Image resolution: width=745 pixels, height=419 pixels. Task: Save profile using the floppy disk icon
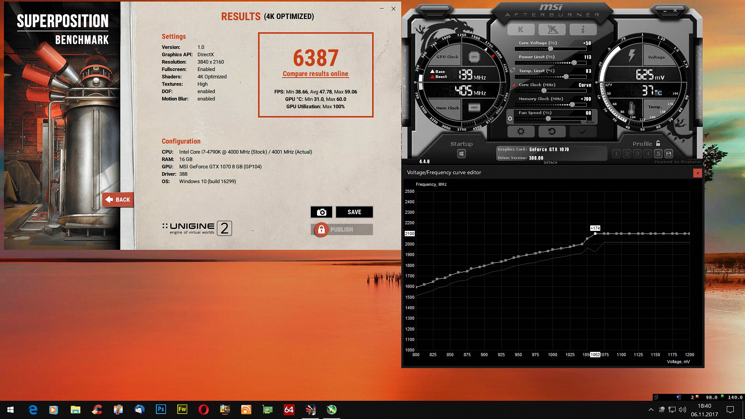click(669, 154)
